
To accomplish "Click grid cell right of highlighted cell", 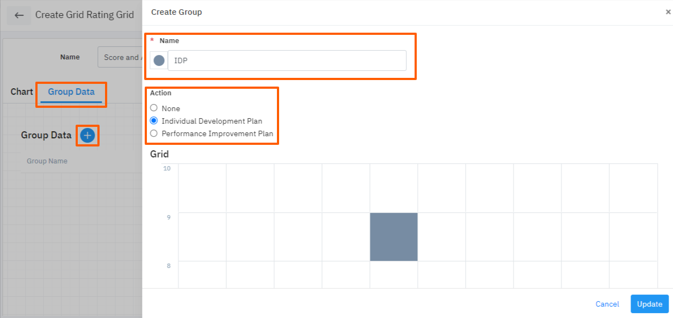I will [442, 237].
